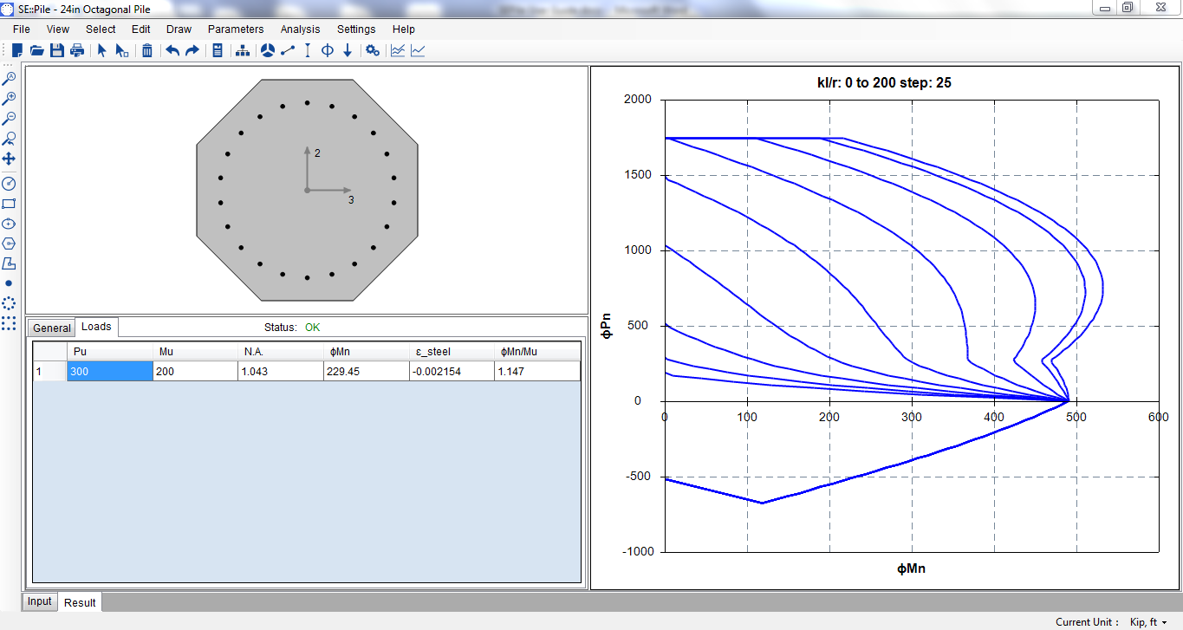
Task: Click the single-line chart toolbar icon
Action: point(418,50)
